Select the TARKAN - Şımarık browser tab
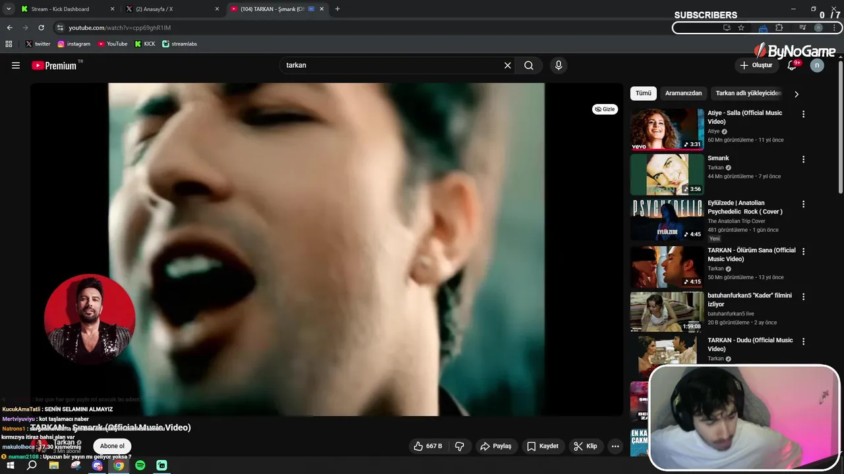This screenshot has height=474, width=844. 278,9
